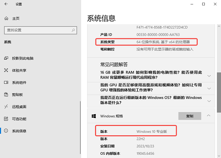The width and height of the screenshot is (221, 158).
Task: Click the 常见问题解答 heading
Action: pyautogui.click(x=114, y=65)
